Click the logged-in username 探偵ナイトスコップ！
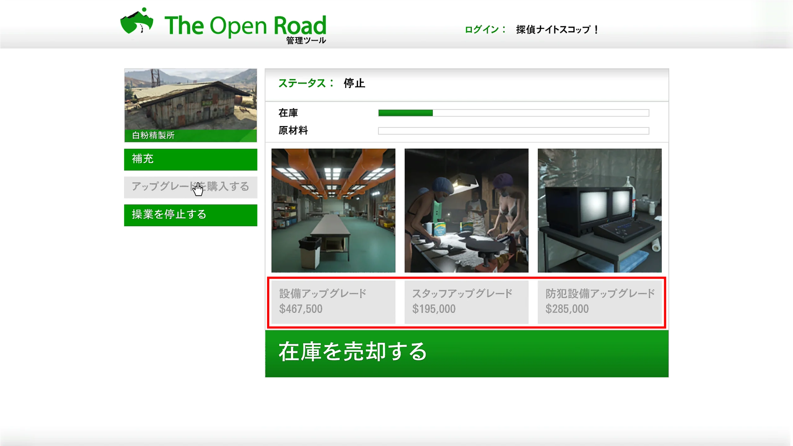The width and height of the screenshot is (793, 446). coord(557,30)
